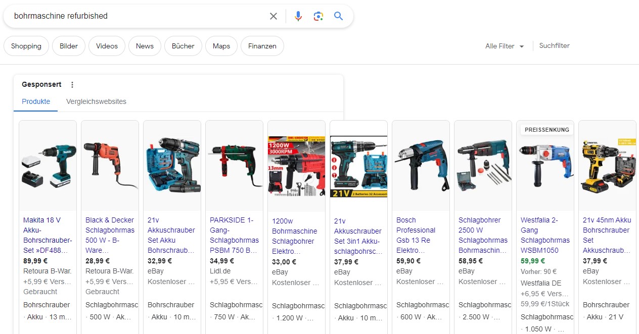
Task: Open the yellow 21v 45nm drill set image
Action: click(x=607, y=165)
